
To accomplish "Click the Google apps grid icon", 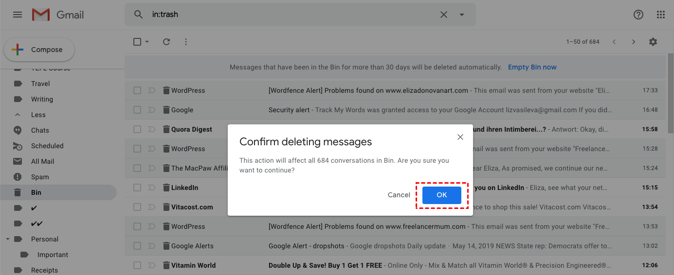I will pos(660,15).
